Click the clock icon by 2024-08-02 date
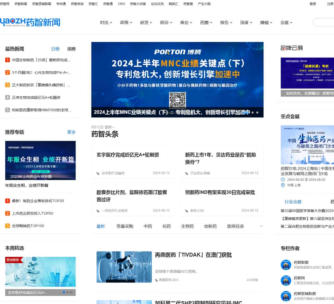This screenshot has height=304, width=334. click(x=283, y=179)
